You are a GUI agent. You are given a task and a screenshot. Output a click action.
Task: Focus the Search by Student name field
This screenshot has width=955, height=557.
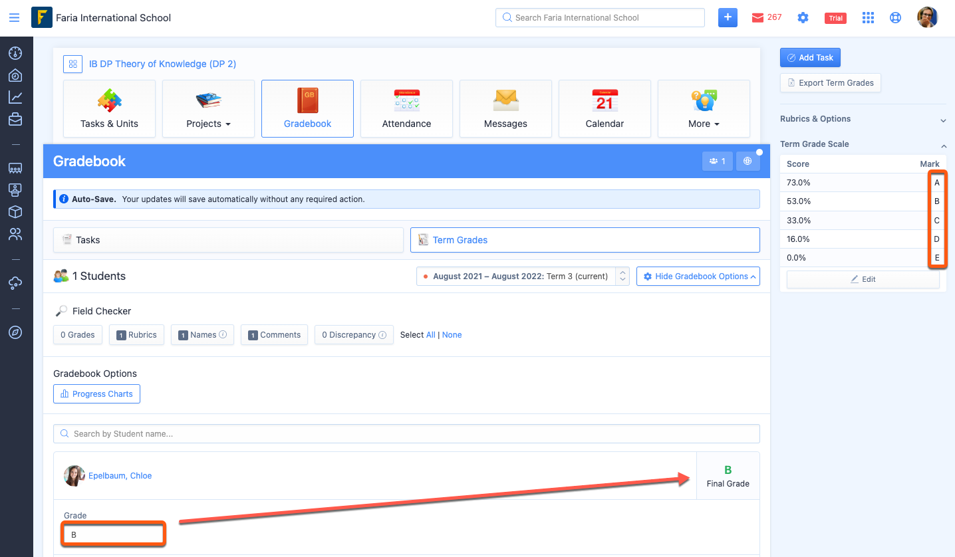[406, 434]
